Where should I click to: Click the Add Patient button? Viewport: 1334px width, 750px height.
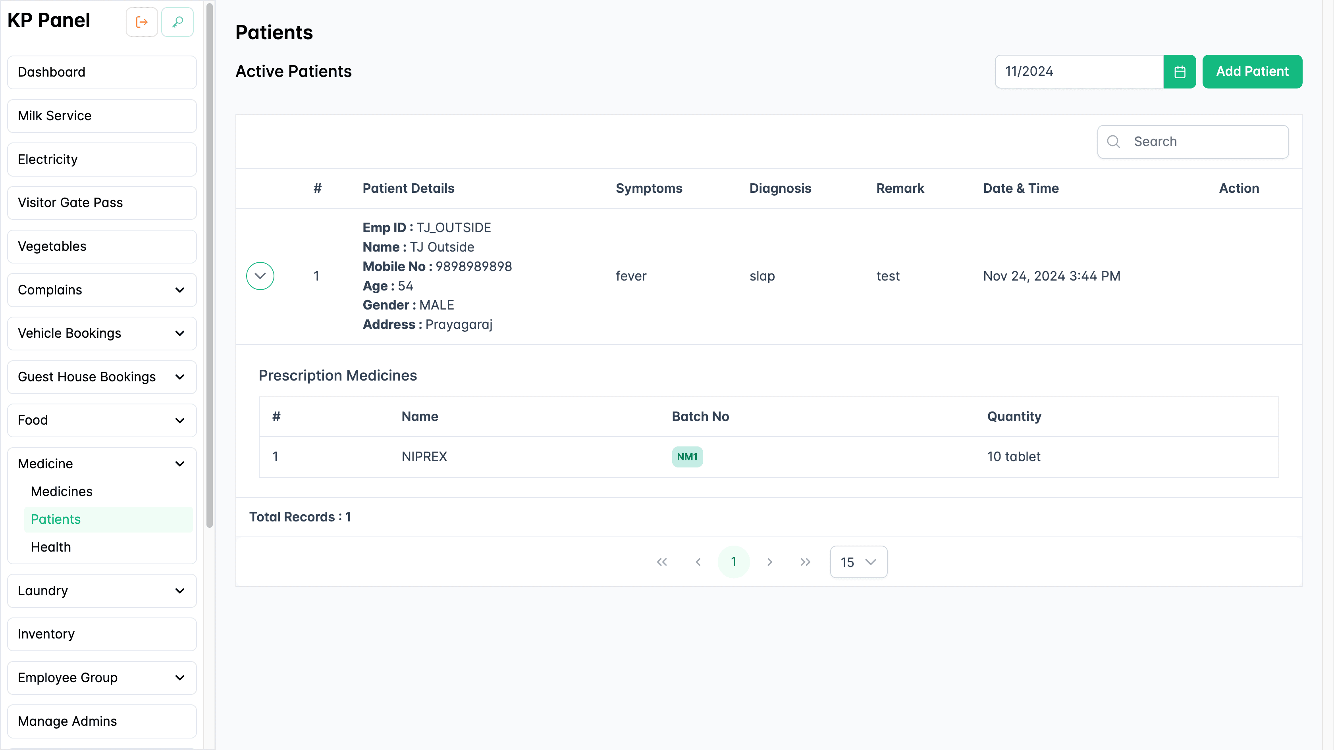pos(1252,71)
